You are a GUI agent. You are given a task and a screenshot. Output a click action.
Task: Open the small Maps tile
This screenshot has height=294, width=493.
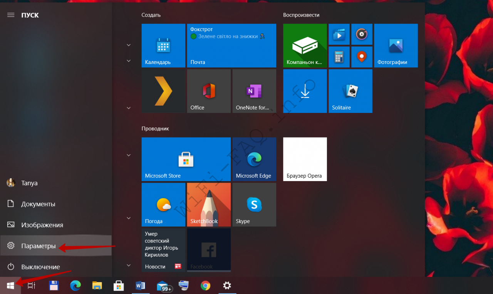pyautogui.click(x=361, y=57)
